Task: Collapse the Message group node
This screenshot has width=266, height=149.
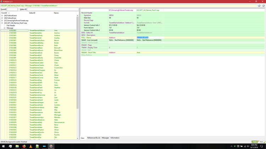Action: (5, 28)
